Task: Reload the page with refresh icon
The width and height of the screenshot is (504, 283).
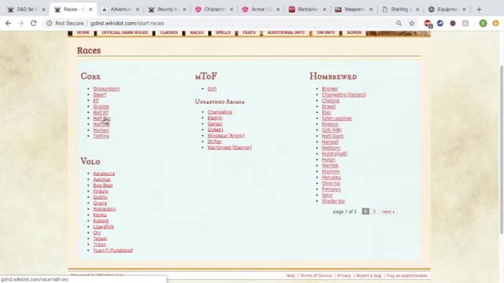Action: 33,23
